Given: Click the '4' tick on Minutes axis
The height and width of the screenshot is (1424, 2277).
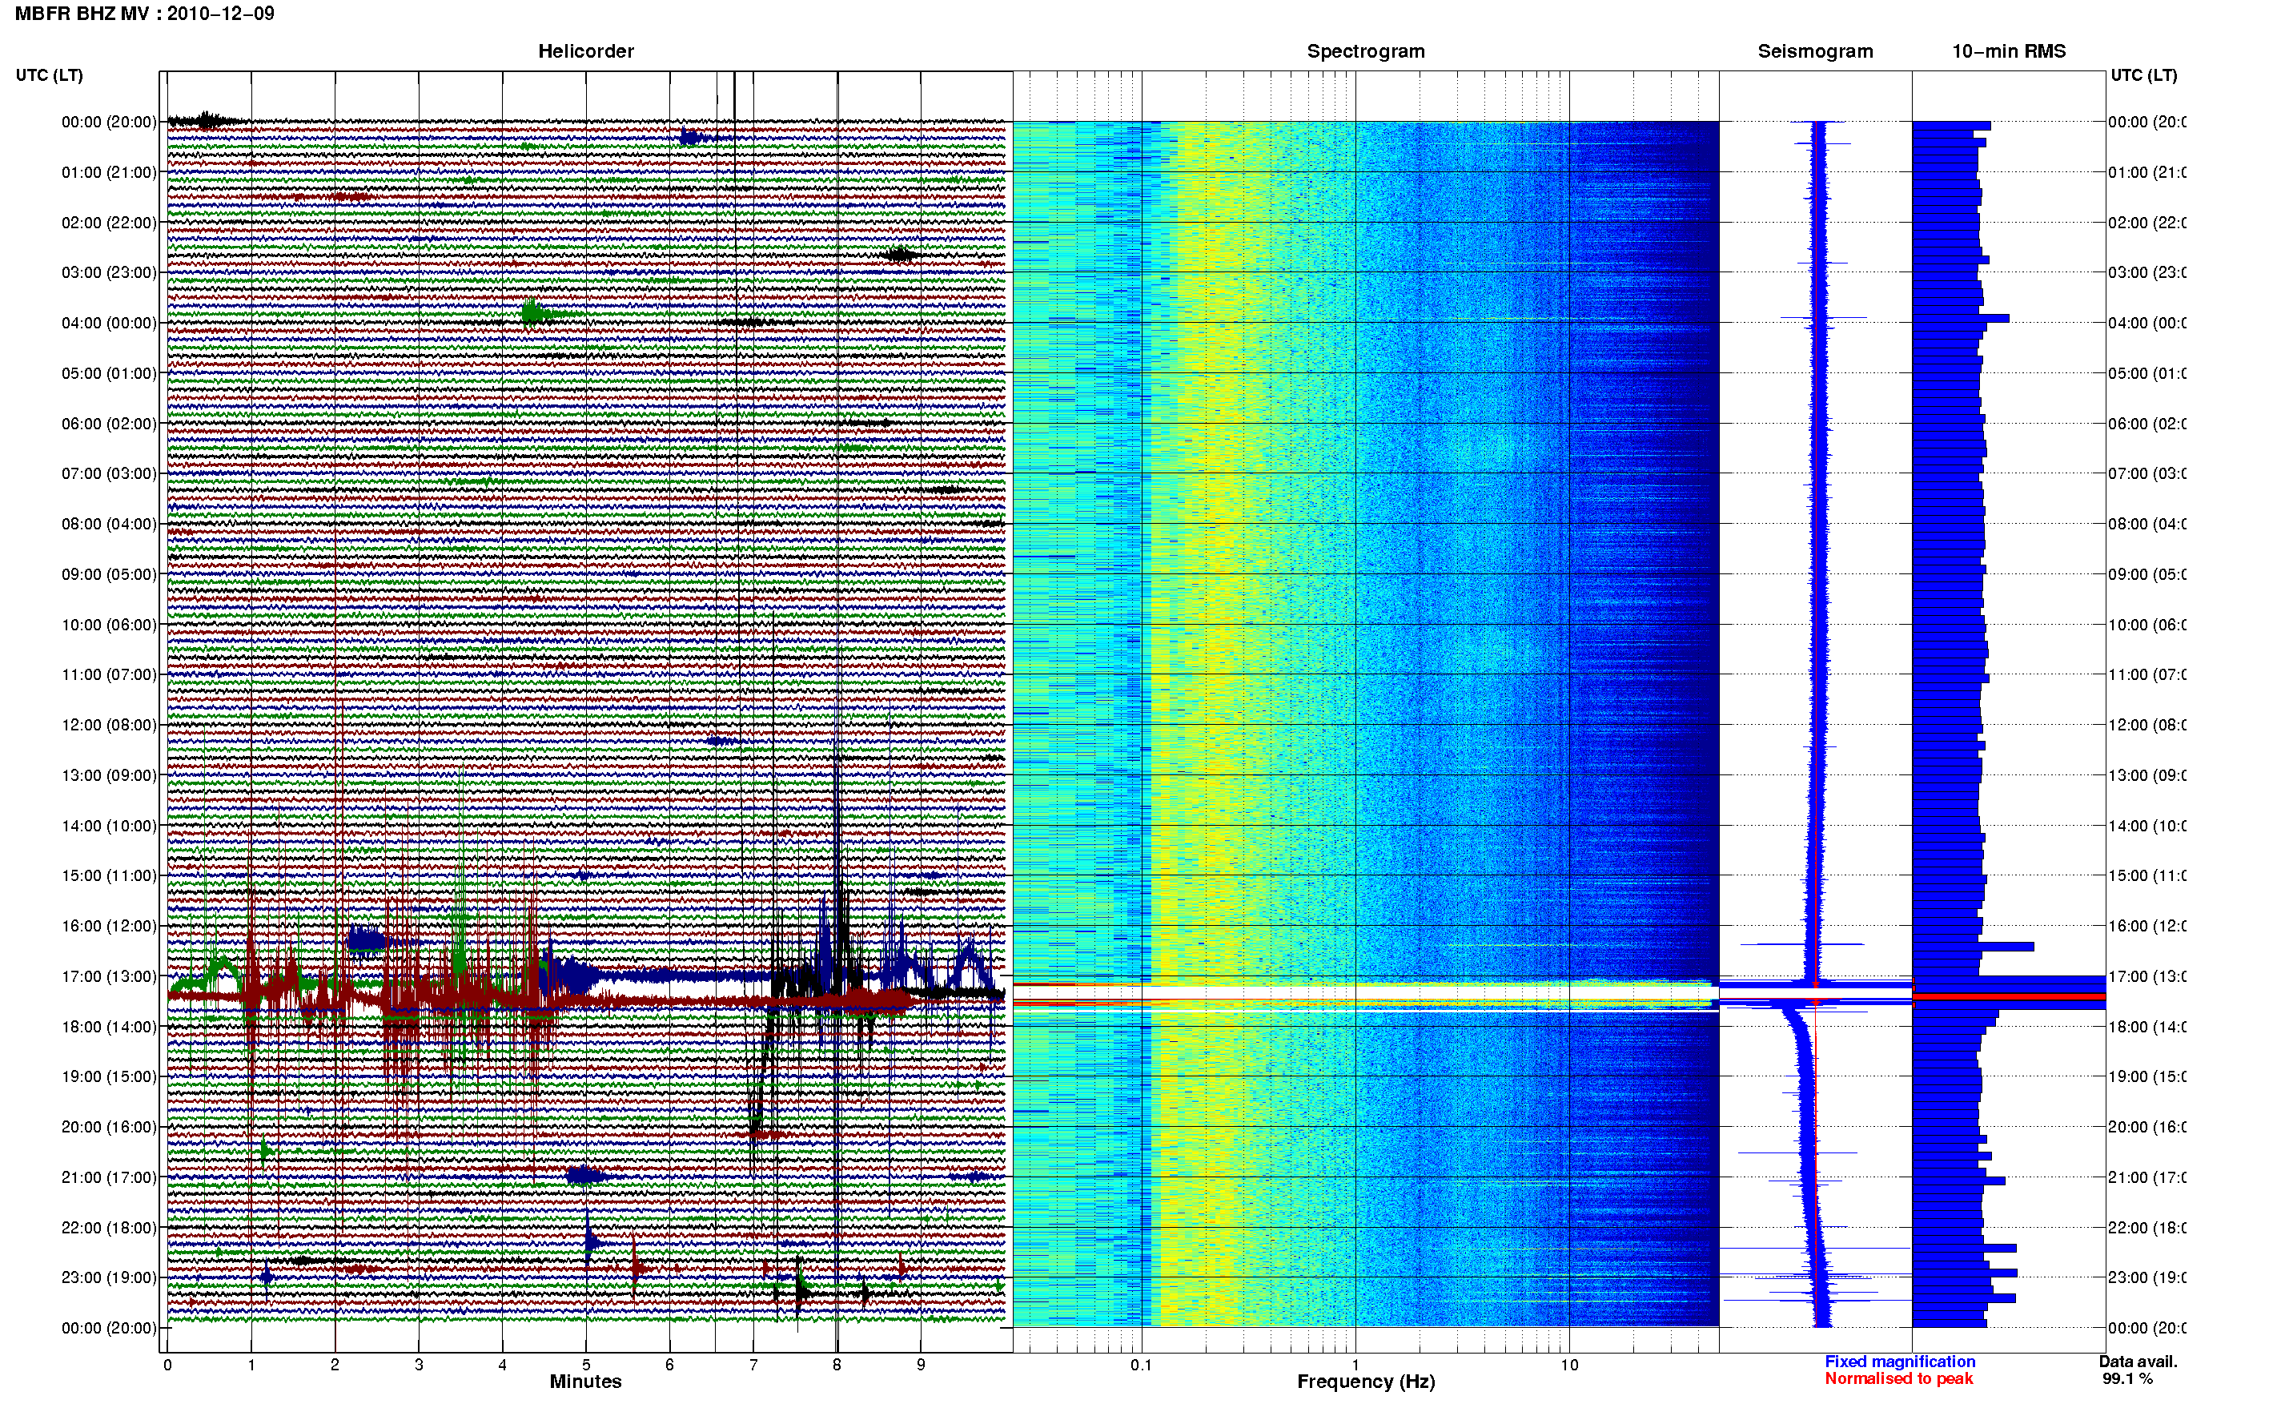Looking at the screenshot, I should coord(503,1365).
